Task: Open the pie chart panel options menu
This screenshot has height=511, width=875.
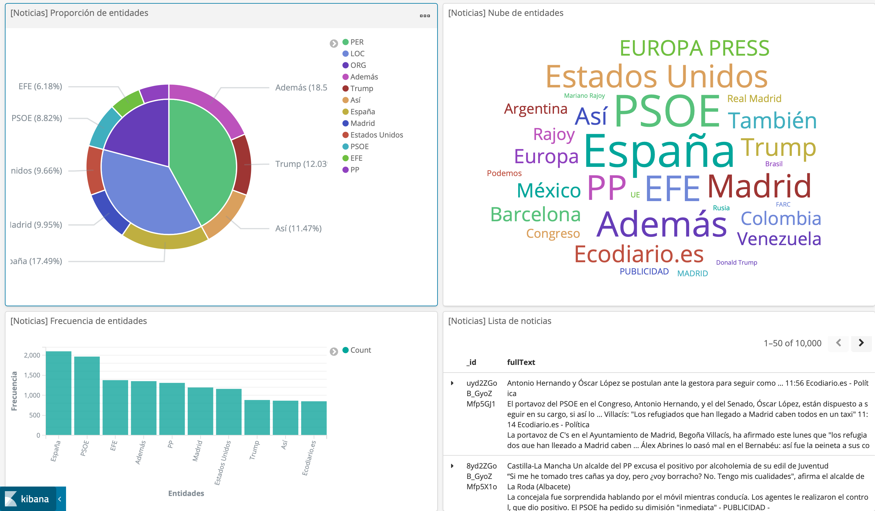Action: click(x=425, y=16)
